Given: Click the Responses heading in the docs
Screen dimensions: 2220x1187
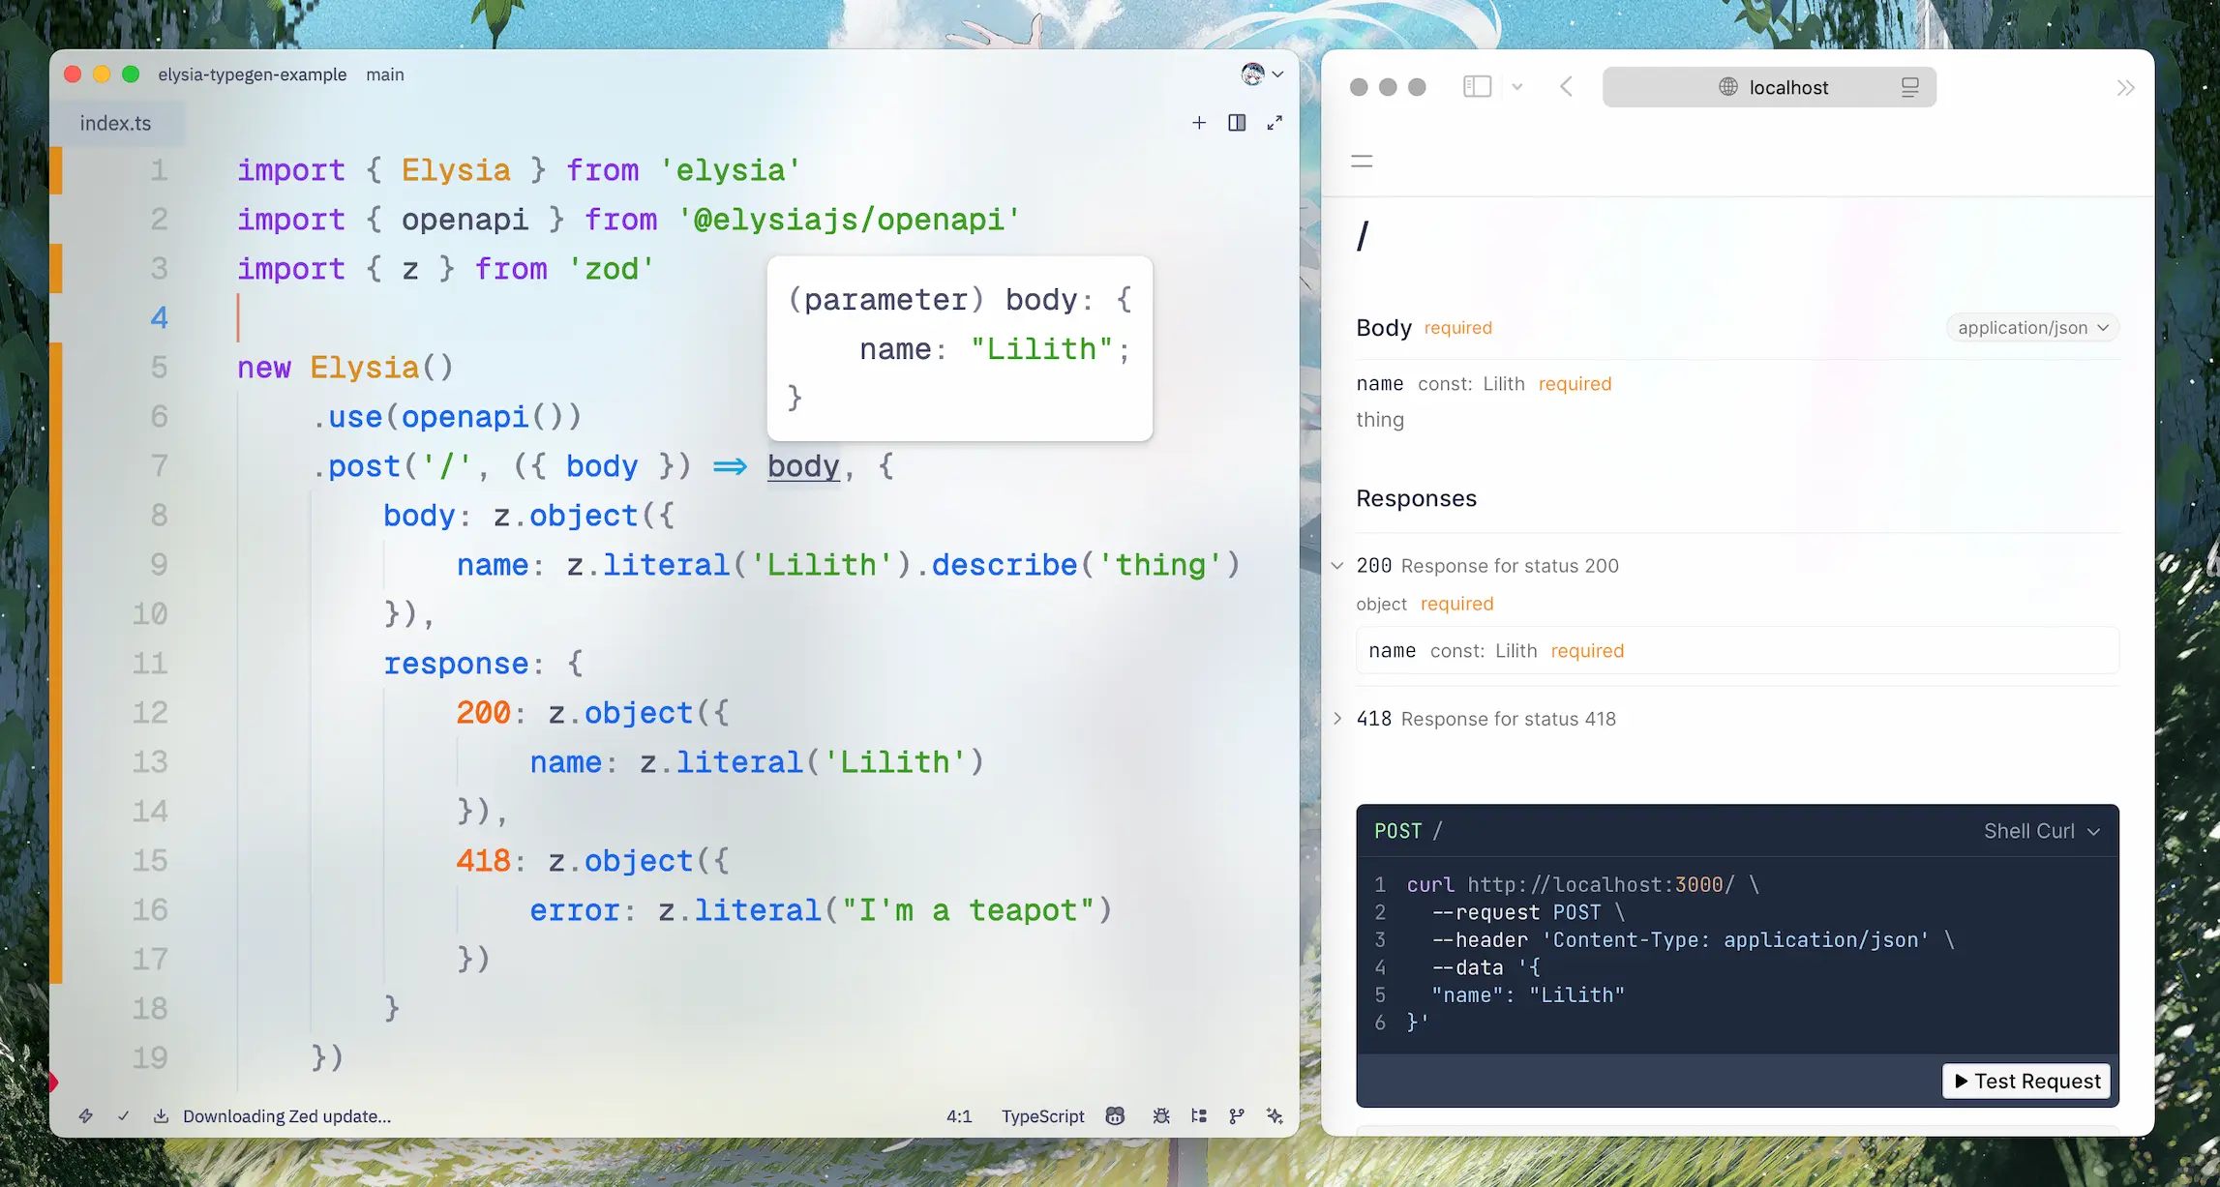Looking at the screenshot, I should [1416, 498].
